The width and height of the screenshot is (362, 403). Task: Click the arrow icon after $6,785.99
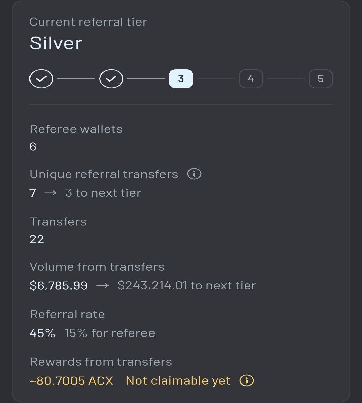tap(103, 286)
